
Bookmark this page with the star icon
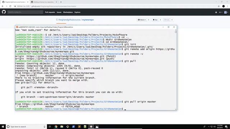tap(219, 6)
